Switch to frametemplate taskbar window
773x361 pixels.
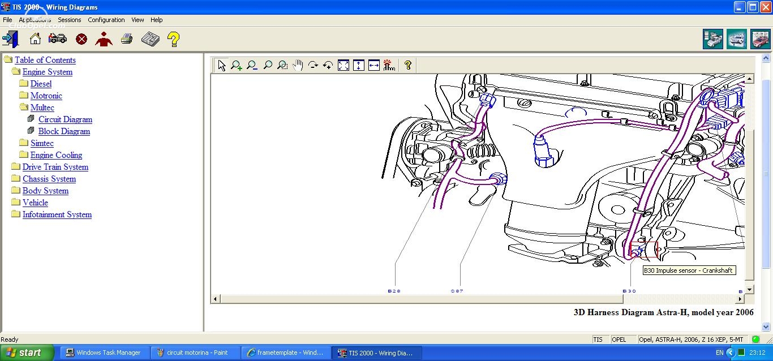tap(287, 353)
